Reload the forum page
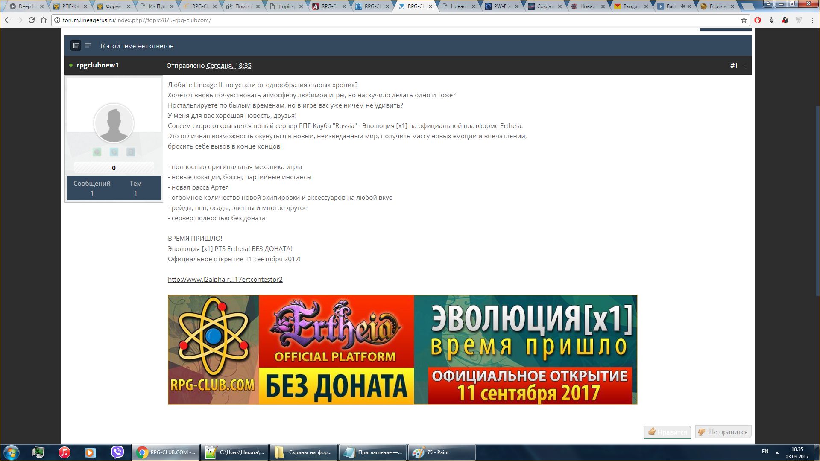The width and height of the screenshot is (820, 461). pos(32,20)
